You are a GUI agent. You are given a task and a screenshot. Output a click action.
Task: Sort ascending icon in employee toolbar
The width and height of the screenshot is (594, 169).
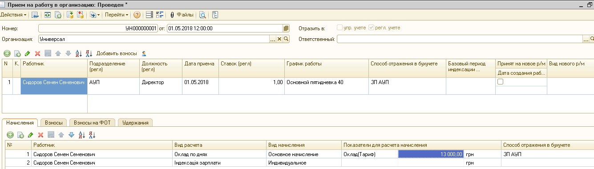pos(79,53)
